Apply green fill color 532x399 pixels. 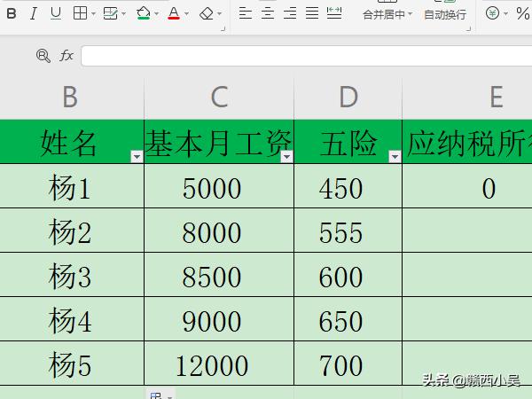coord(143,13)
